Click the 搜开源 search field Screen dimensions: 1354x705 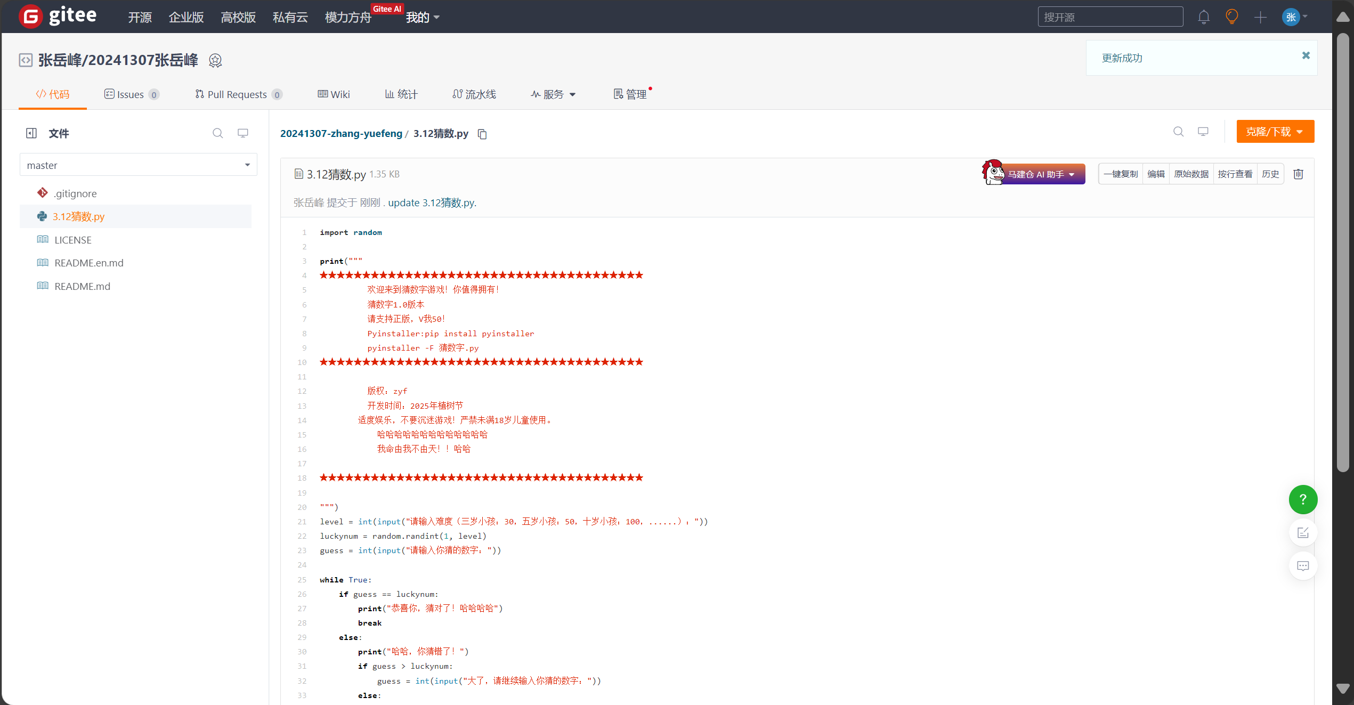point(1110,17)
